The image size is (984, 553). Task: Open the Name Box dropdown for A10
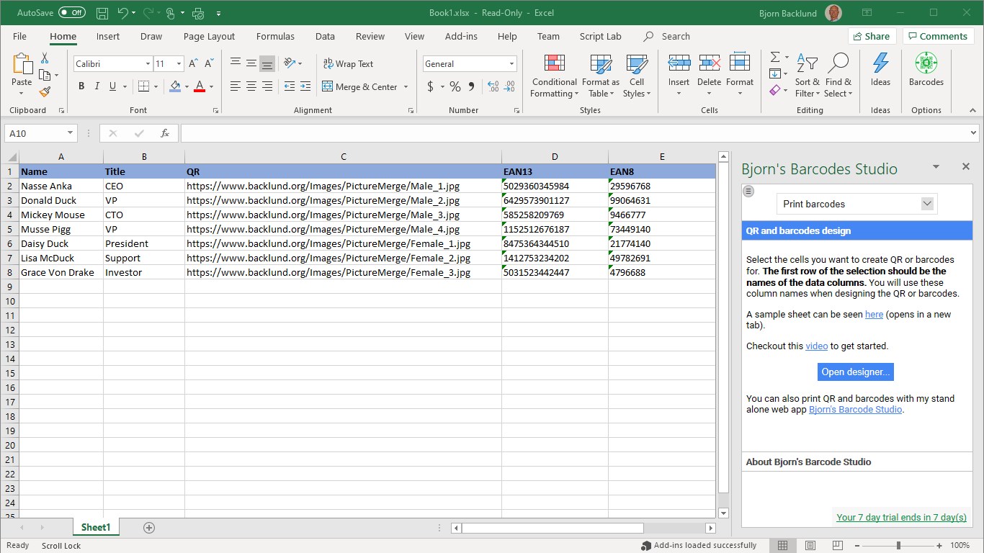coord(70,133)
